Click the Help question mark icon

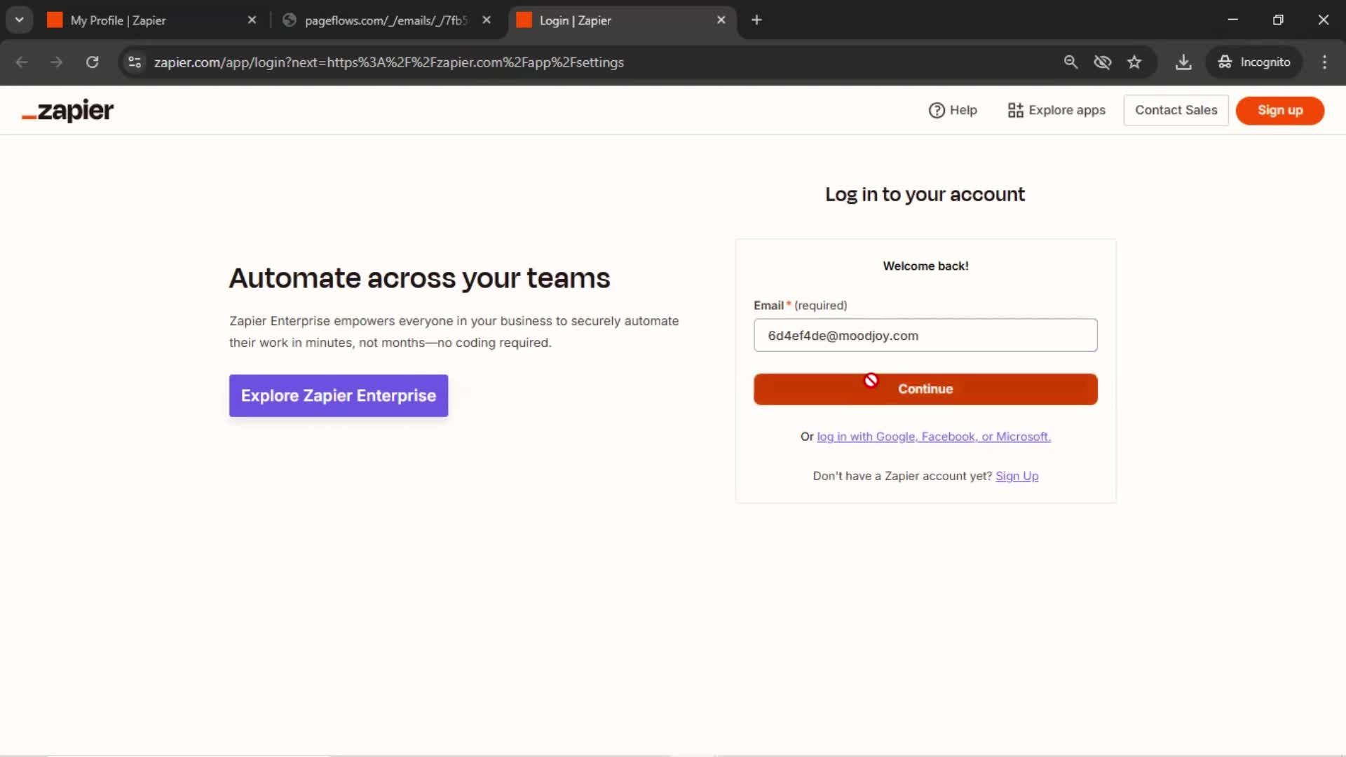[x=937, y=110]
